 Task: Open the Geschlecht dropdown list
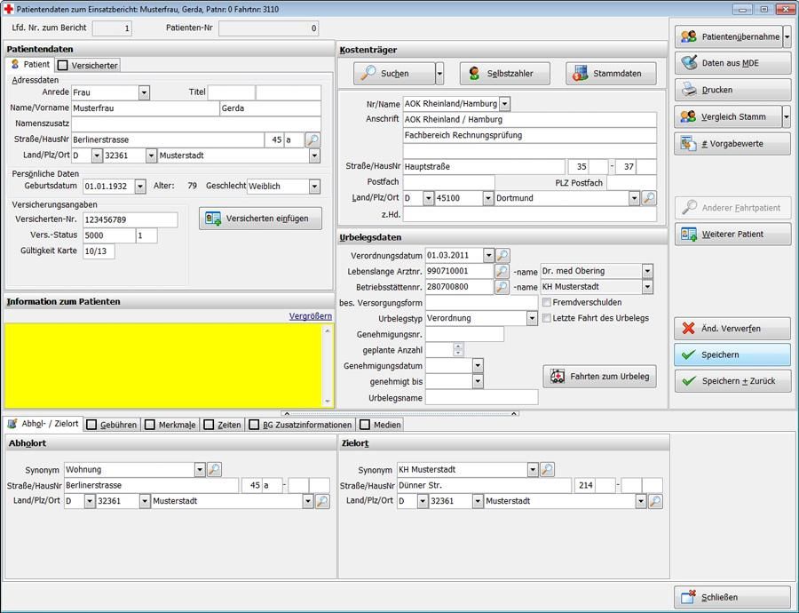[313, 186]
